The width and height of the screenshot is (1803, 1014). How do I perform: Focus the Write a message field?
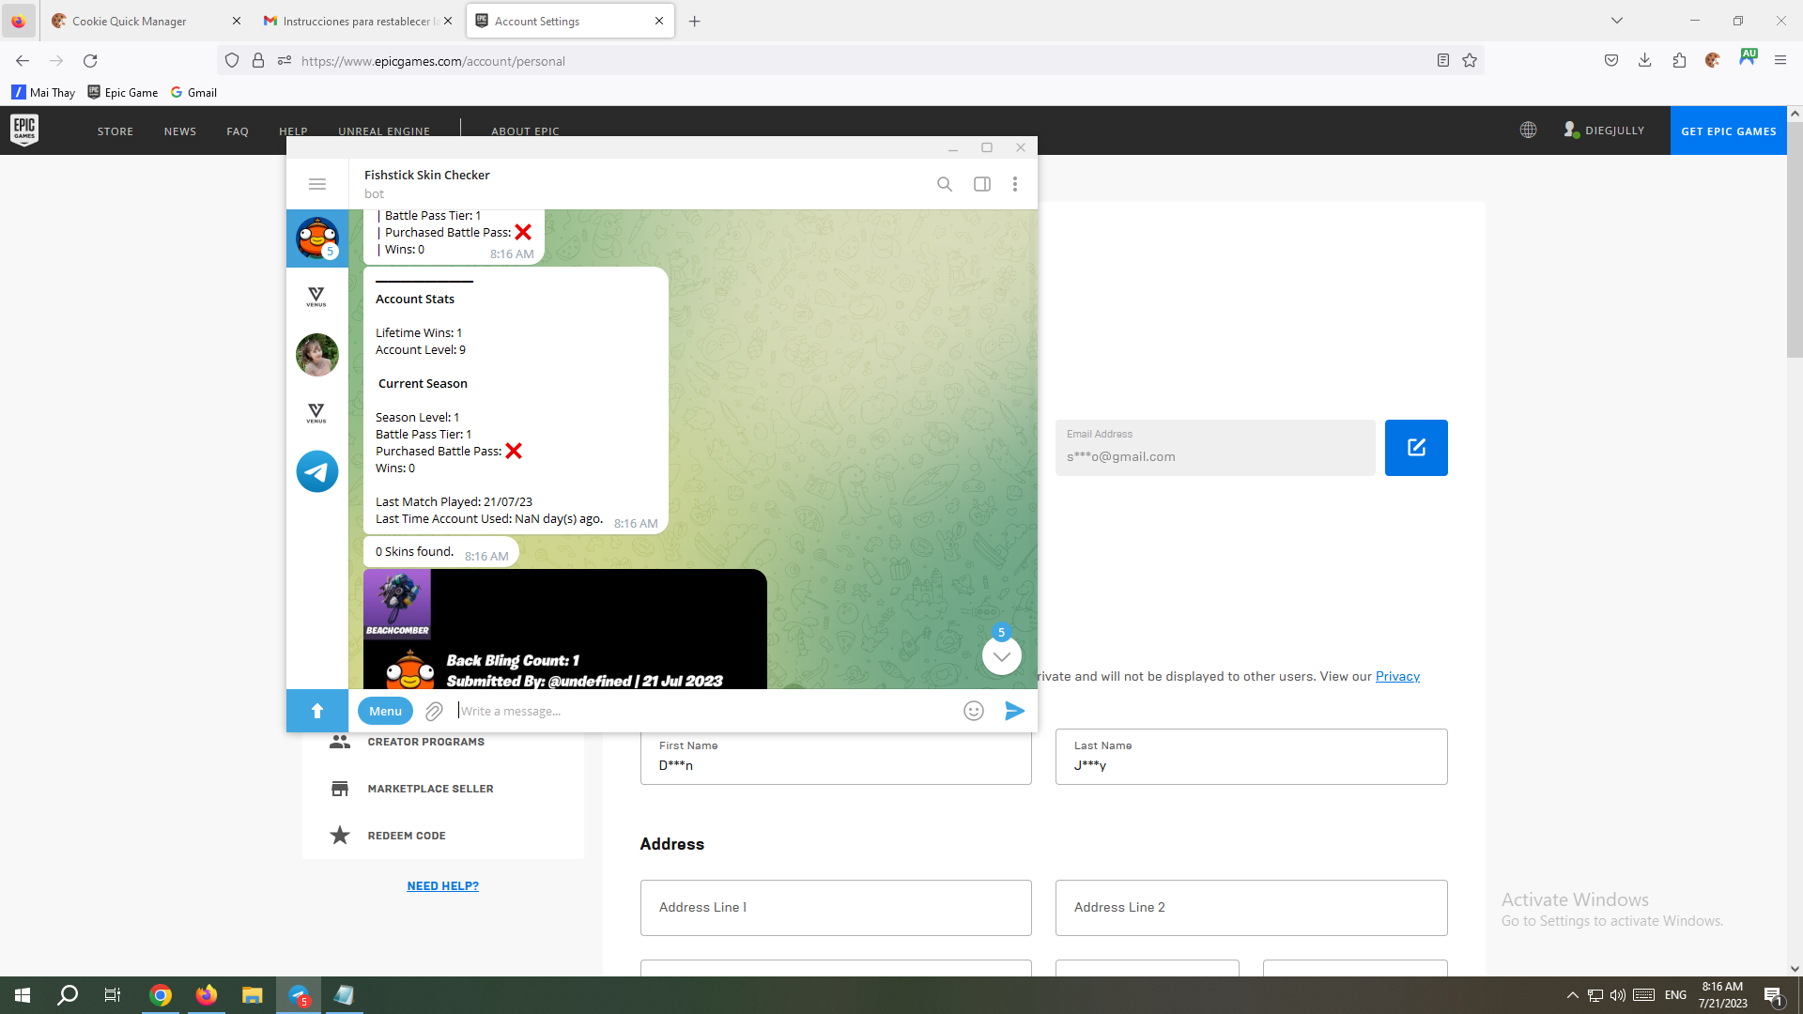coord(704,711)
